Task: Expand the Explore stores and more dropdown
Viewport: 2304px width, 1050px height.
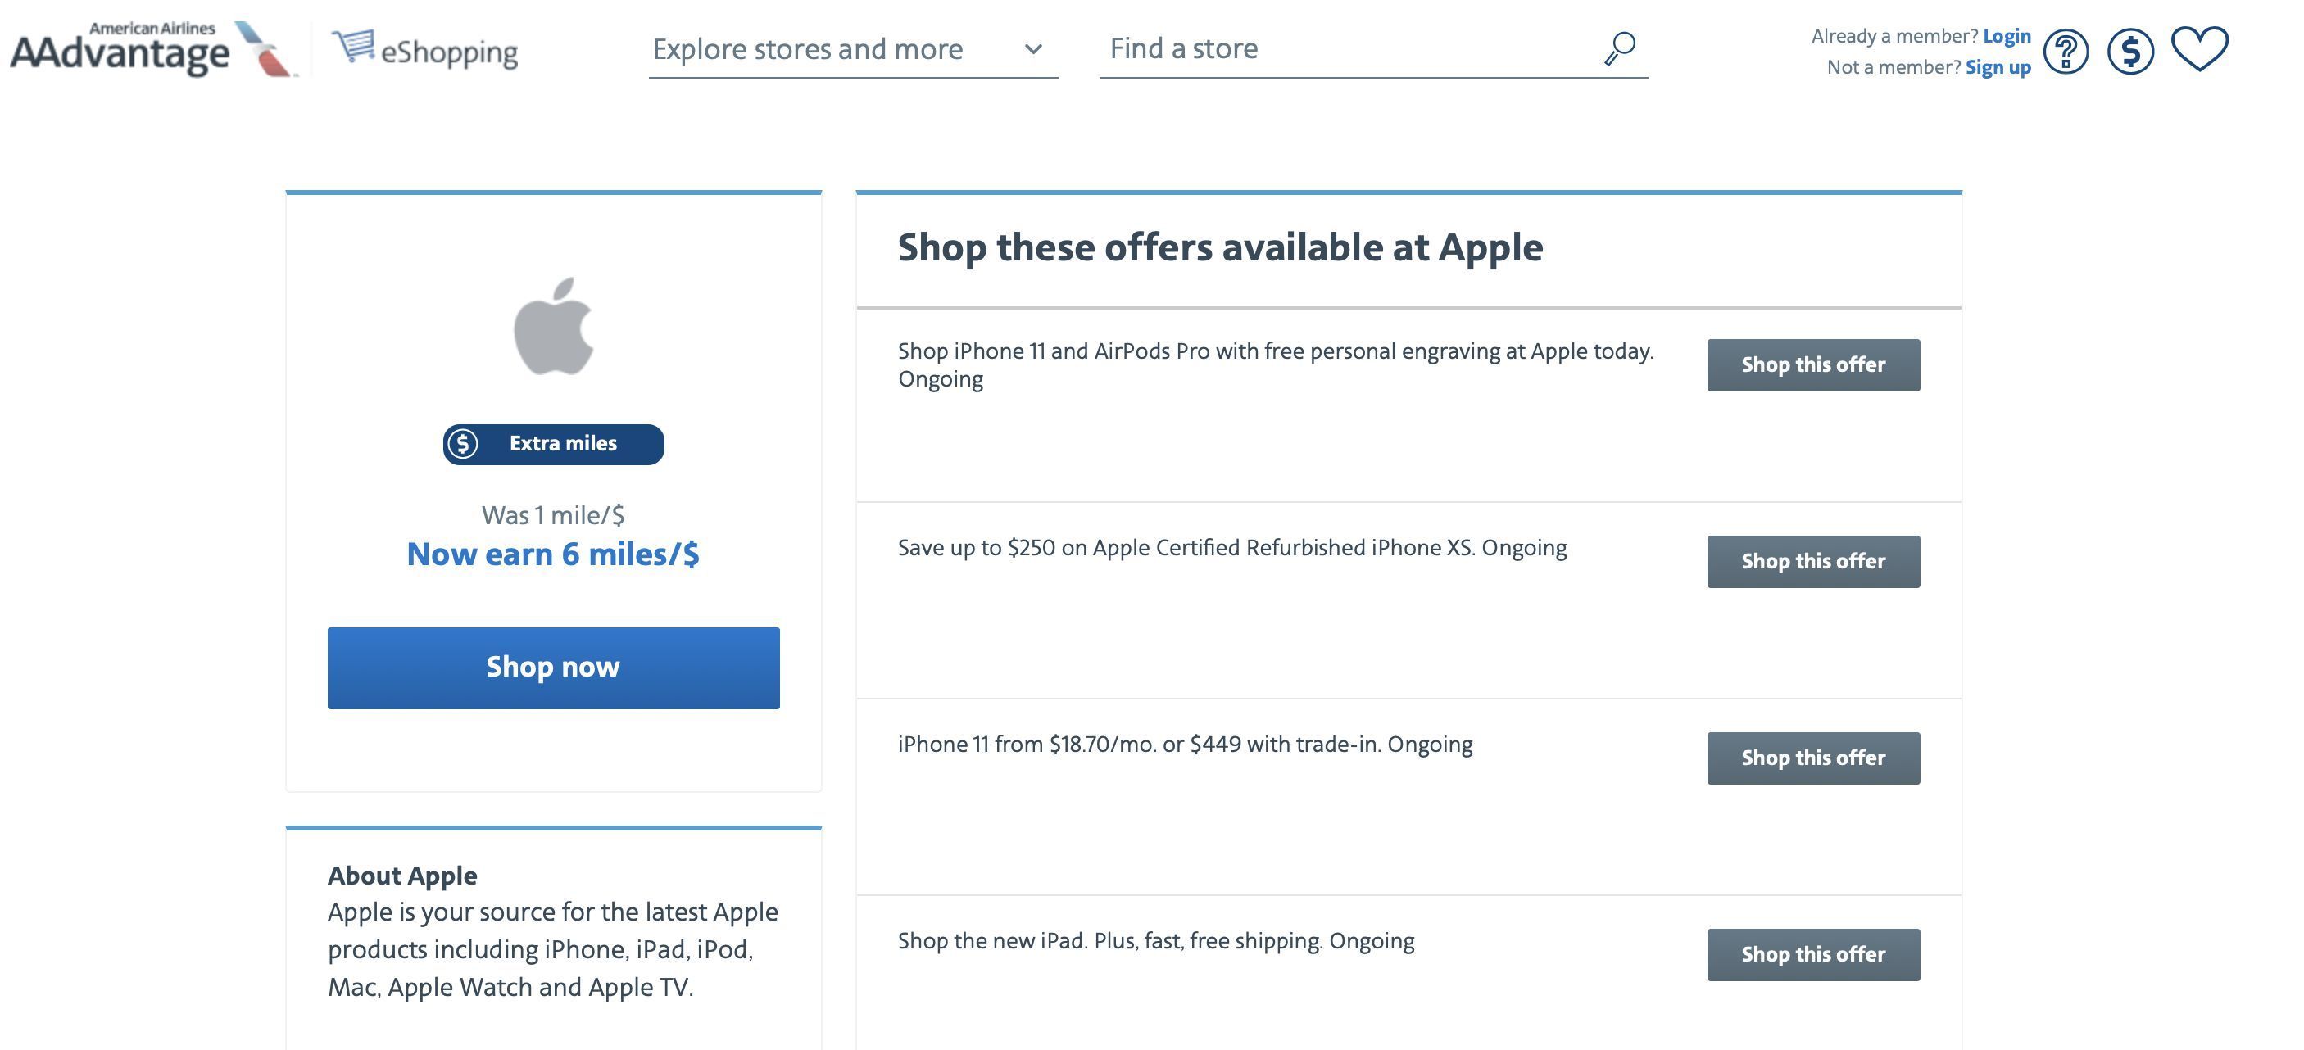Action: pyautogui.click(x=853, y=49)
